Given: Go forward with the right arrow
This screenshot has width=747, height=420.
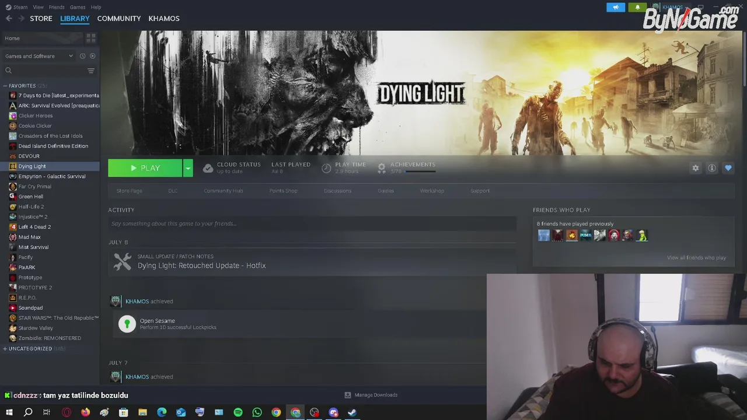Looking at the screenshot, I should click(22, 19).
